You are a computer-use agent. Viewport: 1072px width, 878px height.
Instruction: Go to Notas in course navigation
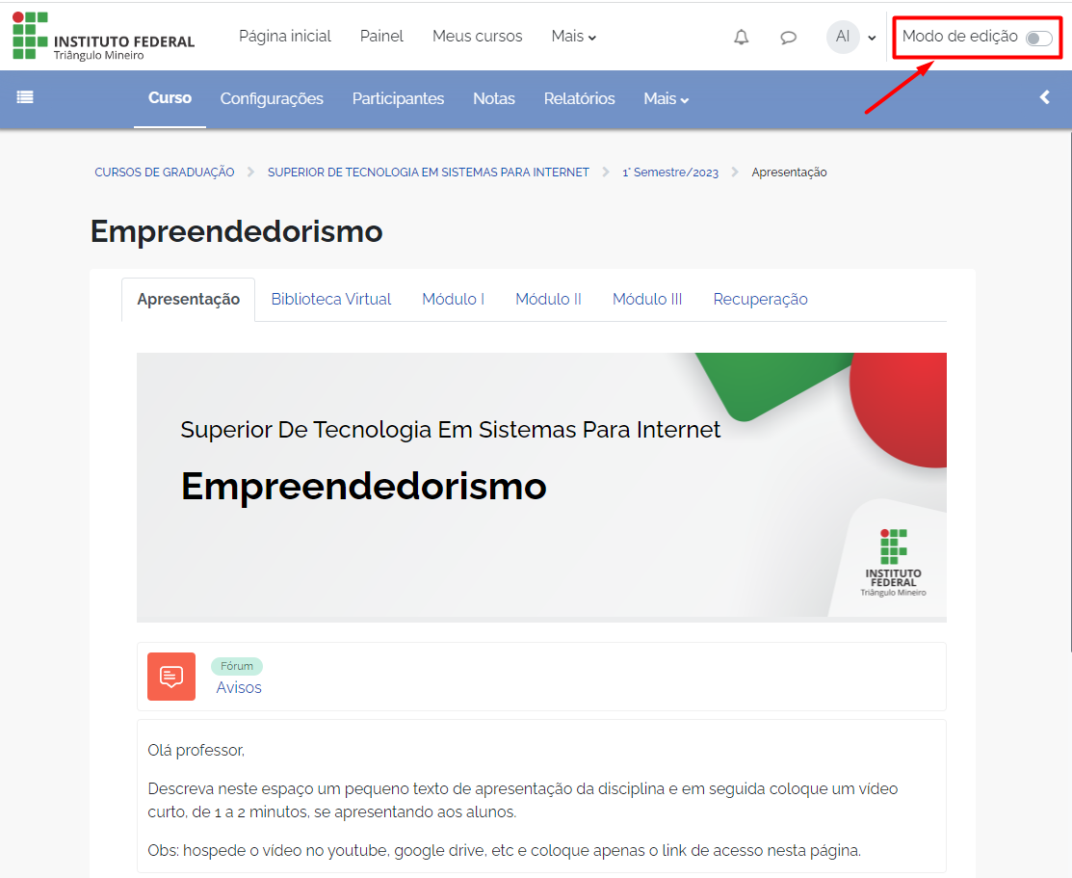click(494, 99)
